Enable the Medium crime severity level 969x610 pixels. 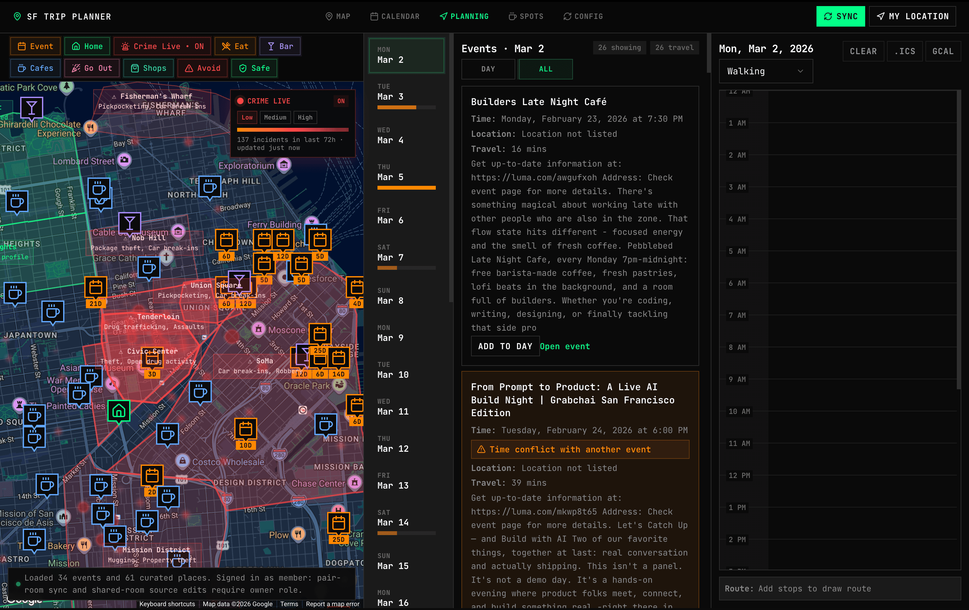click(275, 117)
